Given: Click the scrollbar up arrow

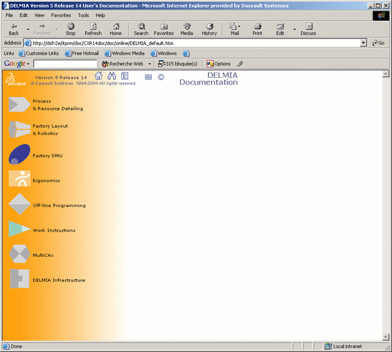Looking at the screenshot, I should 386,74.
